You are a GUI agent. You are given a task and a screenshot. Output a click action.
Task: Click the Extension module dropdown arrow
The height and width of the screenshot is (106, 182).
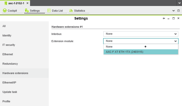coord(175,41)
